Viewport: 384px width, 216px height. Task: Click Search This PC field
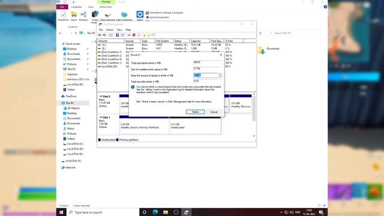[296, 33]
